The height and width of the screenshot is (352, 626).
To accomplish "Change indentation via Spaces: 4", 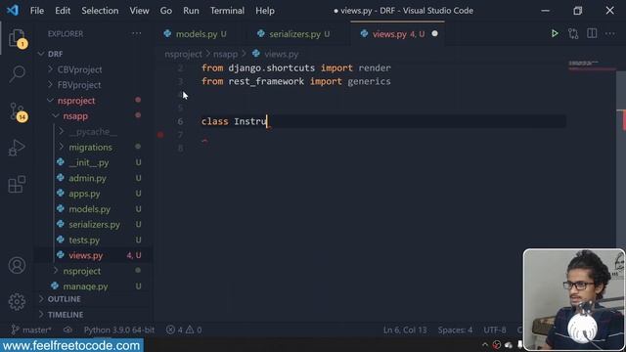I will coord(455,330).
